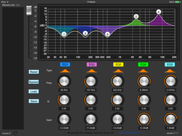Select EQ band node 1 on graph
The width and height of the screenshot is (182, 136).
(64, 34)
